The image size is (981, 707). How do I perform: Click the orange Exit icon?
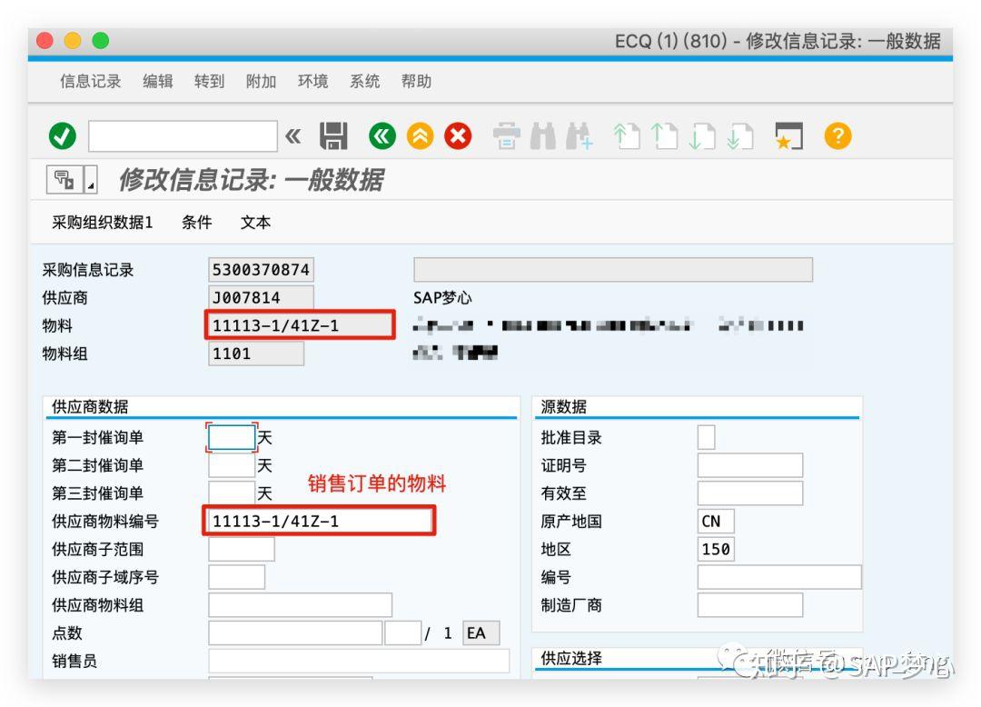421,135
